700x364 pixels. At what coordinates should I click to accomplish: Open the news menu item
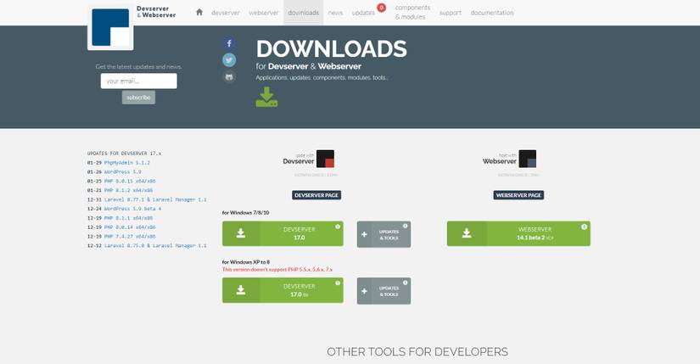(x=335, y=13)
